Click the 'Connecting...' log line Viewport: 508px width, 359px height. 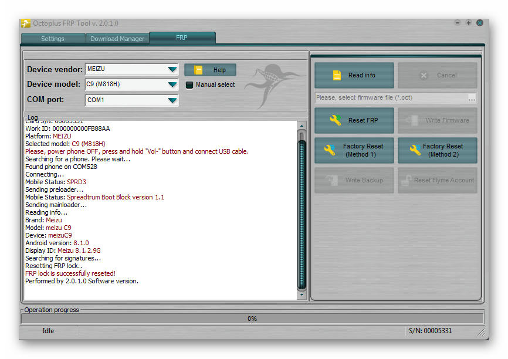45,175
